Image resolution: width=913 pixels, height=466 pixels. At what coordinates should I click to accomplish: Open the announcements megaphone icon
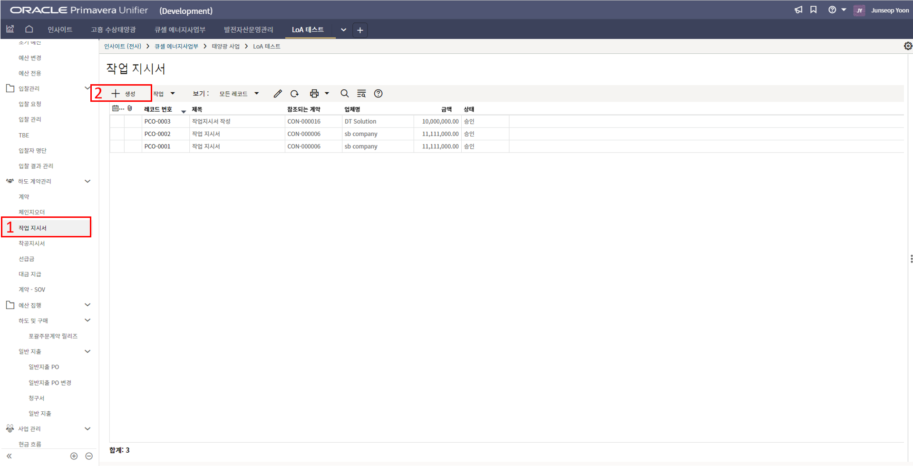click(x=798, y=10)
